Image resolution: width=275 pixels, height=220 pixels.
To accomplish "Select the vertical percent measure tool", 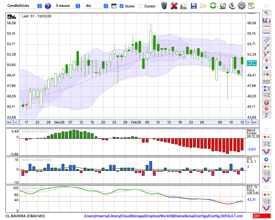I will pos(266,89).
